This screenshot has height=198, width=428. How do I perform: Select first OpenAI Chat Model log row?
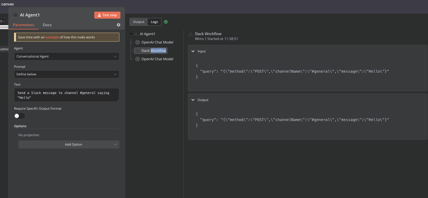tap(154, 42)
